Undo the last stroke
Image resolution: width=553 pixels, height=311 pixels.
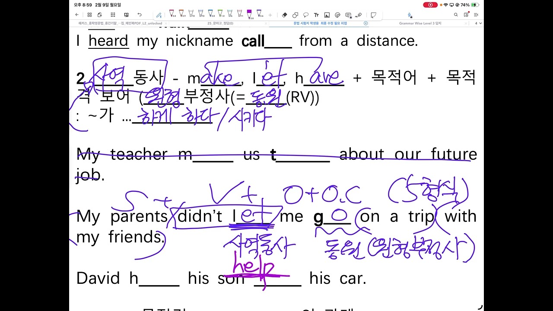[x=140, y=15]
